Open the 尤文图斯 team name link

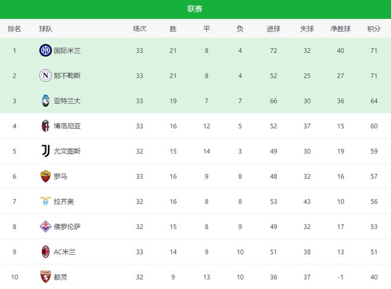[67, 151]
